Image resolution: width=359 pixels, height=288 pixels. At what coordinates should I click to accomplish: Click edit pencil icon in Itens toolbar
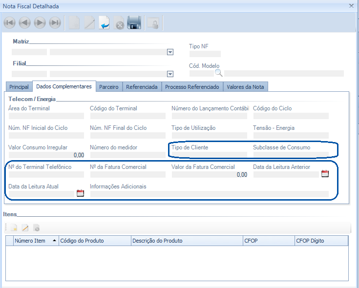tap(25, 227)
